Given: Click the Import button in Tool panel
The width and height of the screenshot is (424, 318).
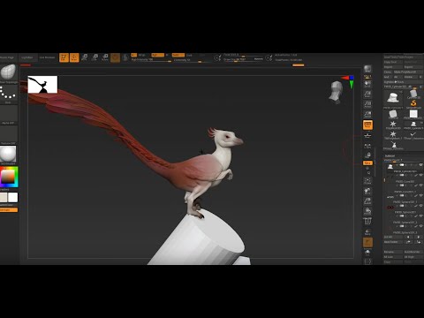Looking at the screenshot, I should click(x=393, y=67).
